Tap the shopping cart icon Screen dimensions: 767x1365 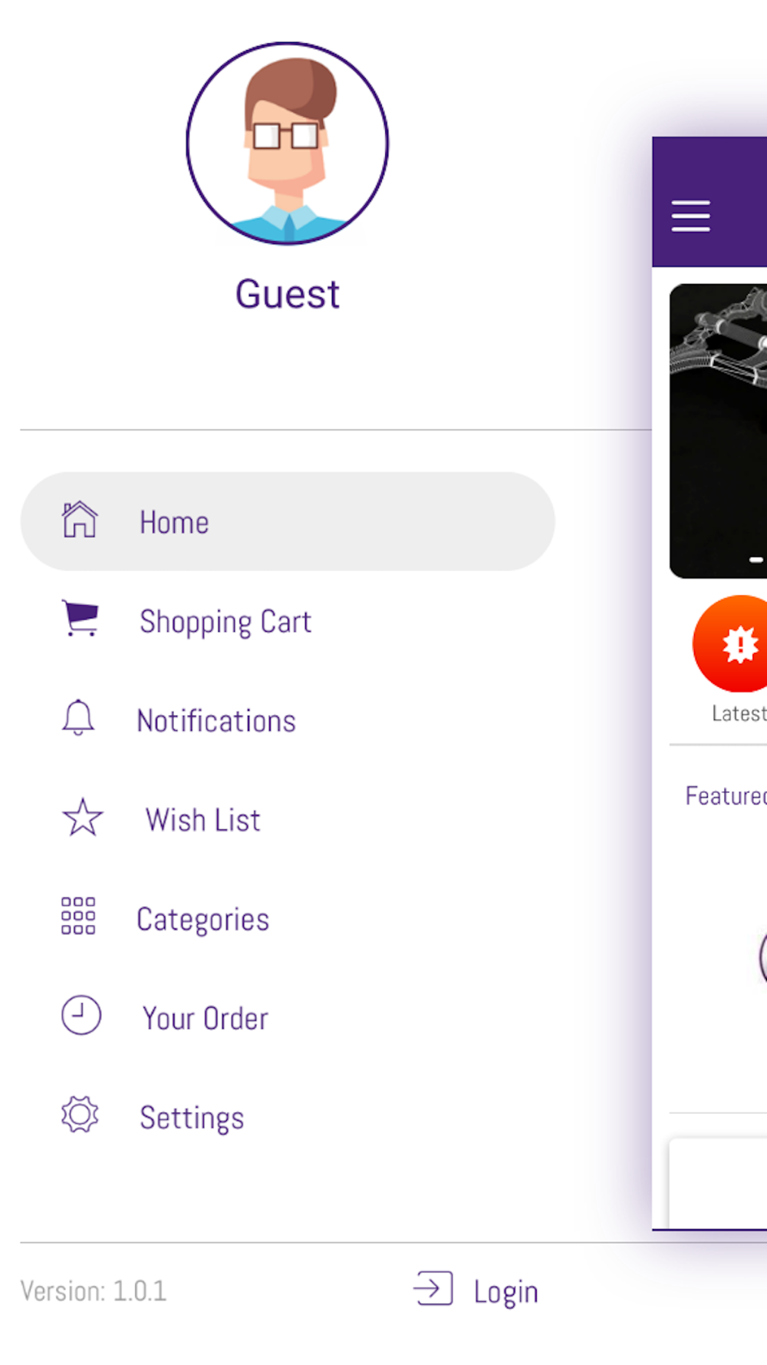[81, 618]
